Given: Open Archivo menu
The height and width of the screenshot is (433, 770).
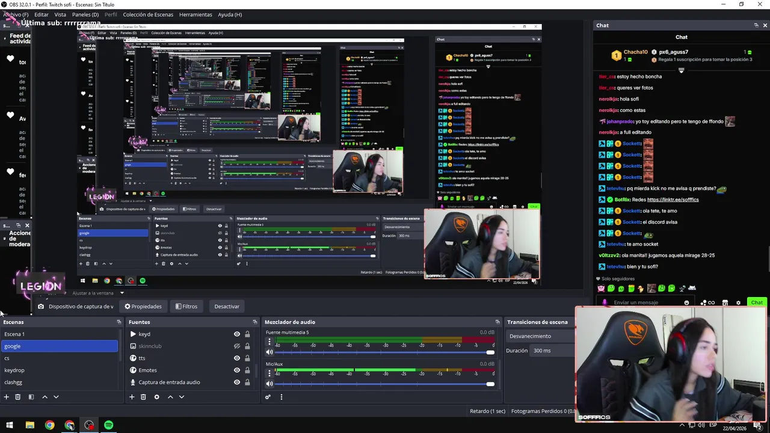Looking at the screenshot, I should click(x=16, y=14).
